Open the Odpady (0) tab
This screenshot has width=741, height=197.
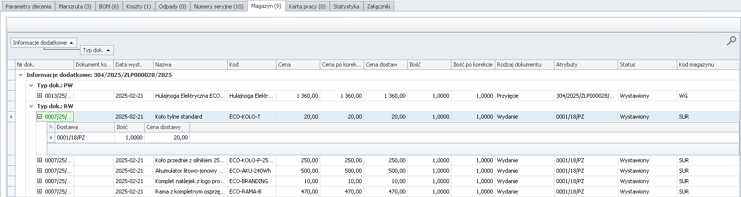coord(172,7)
